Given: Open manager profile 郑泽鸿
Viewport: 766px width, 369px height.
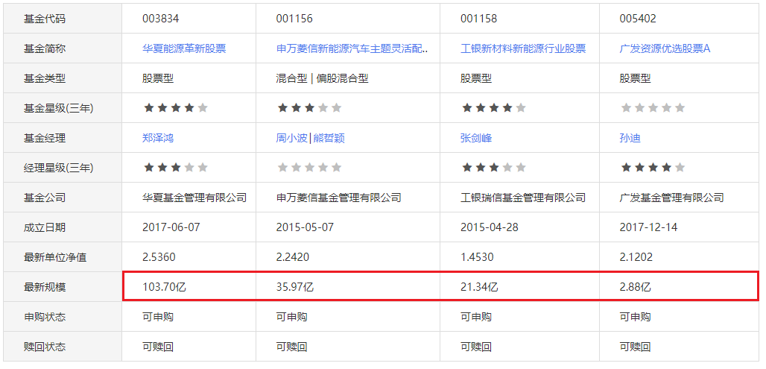Looking at the screenshot, I should pos(158,138).
